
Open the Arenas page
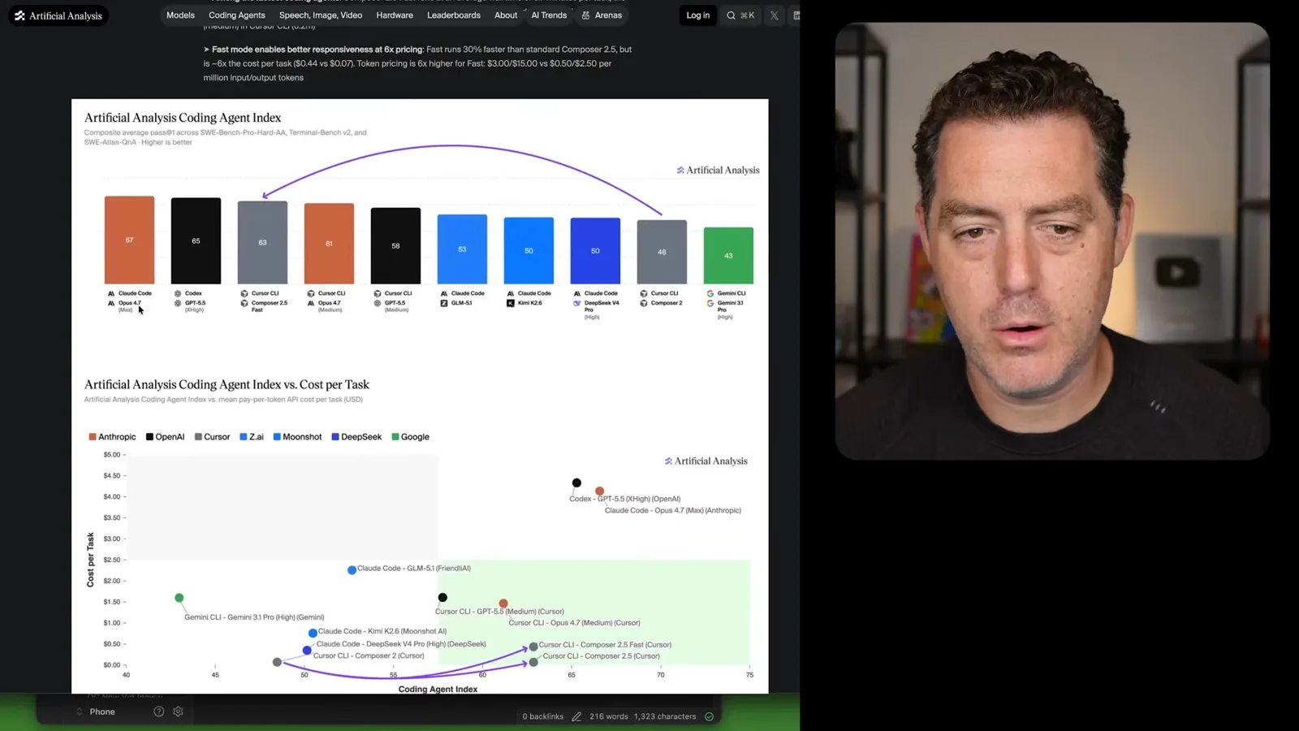pyautogui.click(x=602, y=15)
